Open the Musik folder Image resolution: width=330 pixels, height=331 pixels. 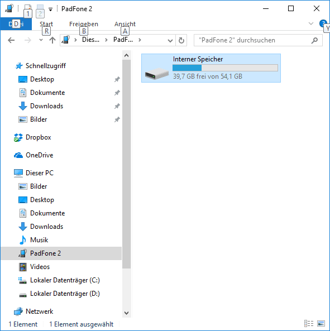coord(39,240)
